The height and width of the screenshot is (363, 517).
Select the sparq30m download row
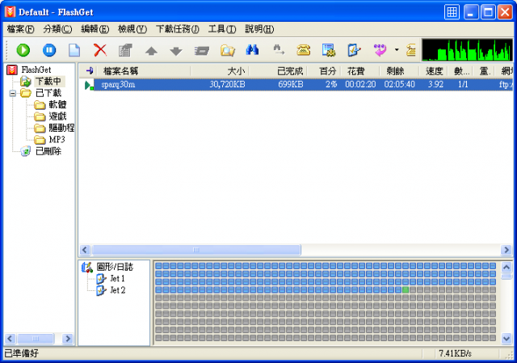pyautogui.click(x=296, y=84)
